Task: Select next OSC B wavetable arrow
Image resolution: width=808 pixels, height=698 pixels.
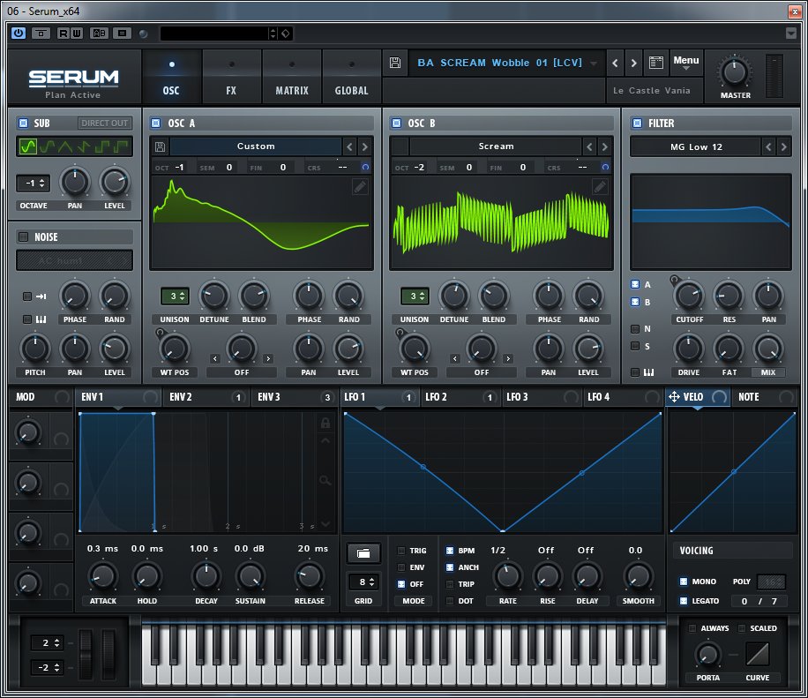Action: [x=605, y=146]
